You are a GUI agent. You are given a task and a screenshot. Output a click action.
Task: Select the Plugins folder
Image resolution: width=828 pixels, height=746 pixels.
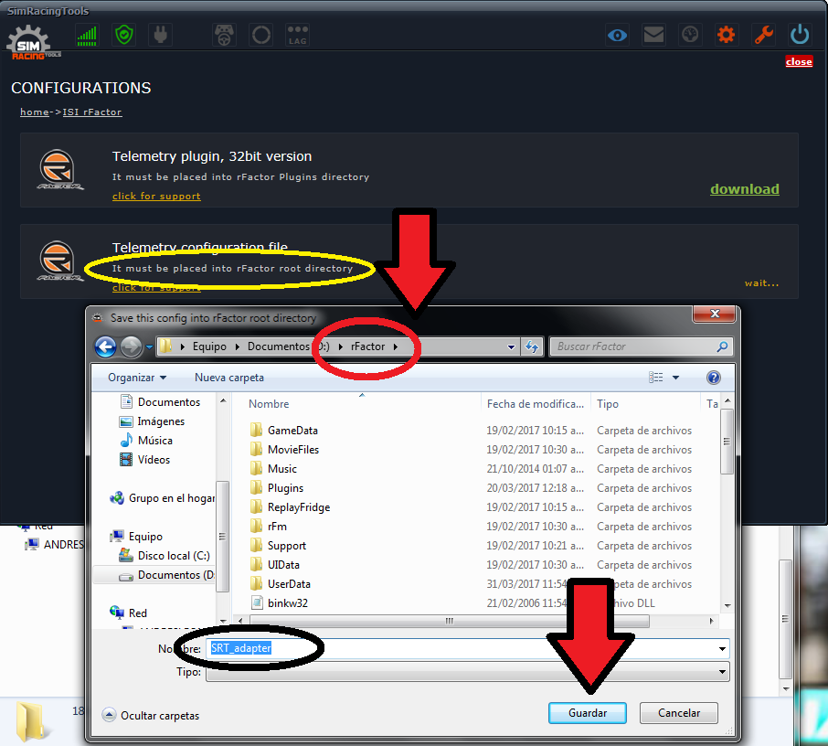click(277, 488)
